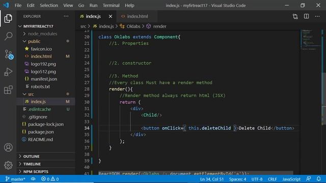Open package-lock.json file

(46, 124)
